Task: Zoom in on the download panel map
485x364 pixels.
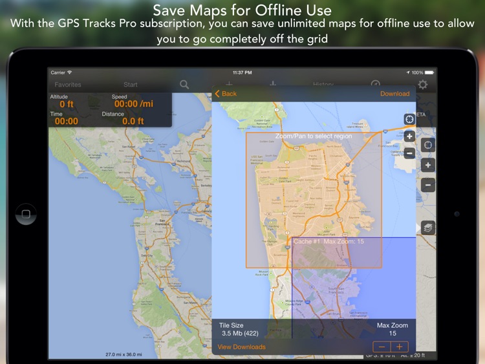Action: pos(409,136)
